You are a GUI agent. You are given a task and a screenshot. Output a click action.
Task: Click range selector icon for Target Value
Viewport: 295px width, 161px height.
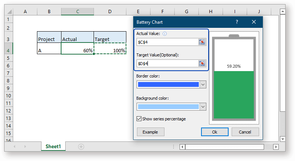(x=202, y=64)
